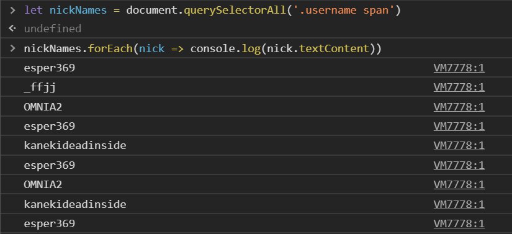
Task: Follow VM7778:1 link beside second esper369 output
Action: point(459,126)
